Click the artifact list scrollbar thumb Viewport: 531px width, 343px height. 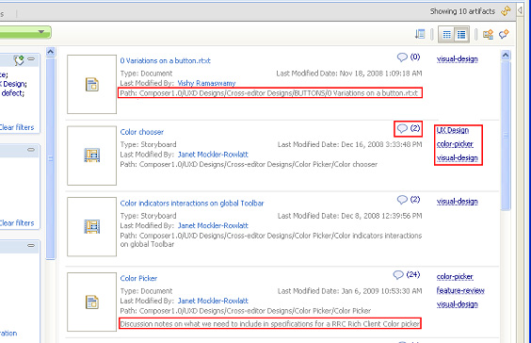[x=506, y=136]
